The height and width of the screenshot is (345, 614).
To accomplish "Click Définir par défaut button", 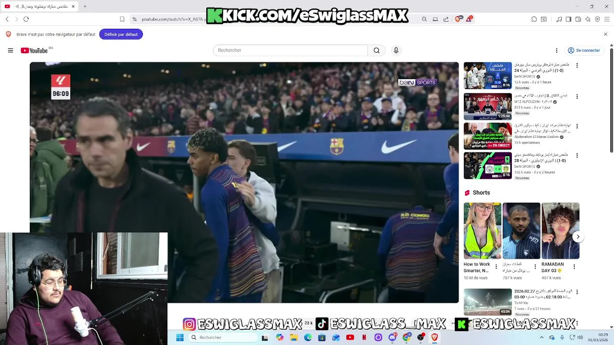I will point(121,34).
